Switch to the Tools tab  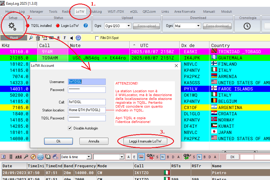point(53,12)
